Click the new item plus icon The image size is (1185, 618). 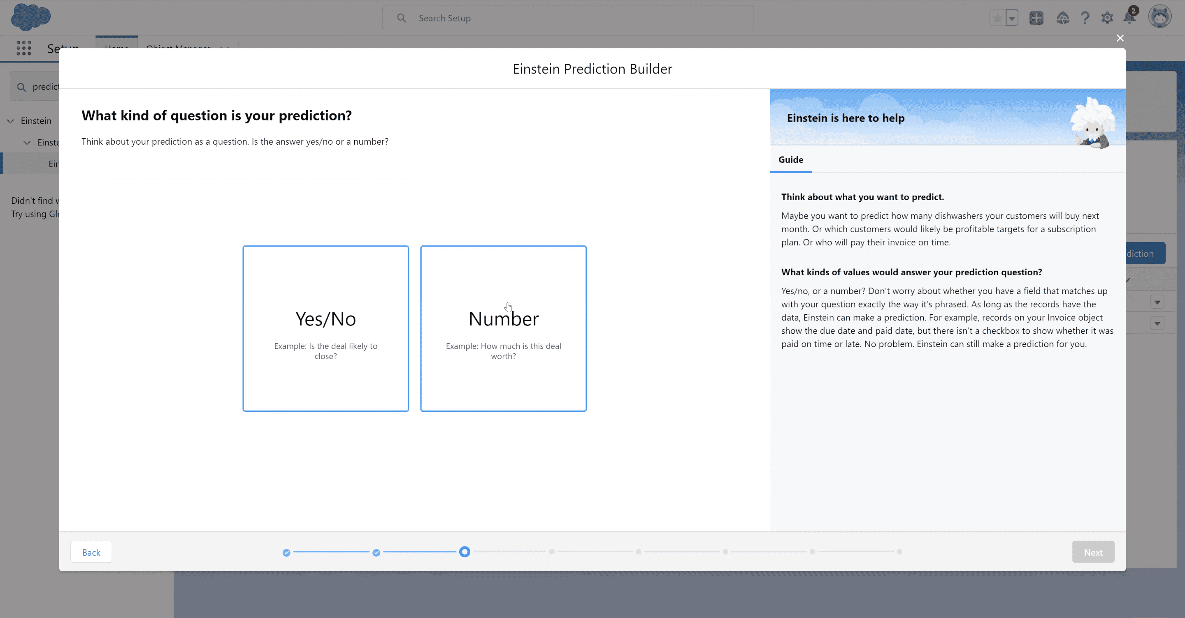(x=1038, y=17)
